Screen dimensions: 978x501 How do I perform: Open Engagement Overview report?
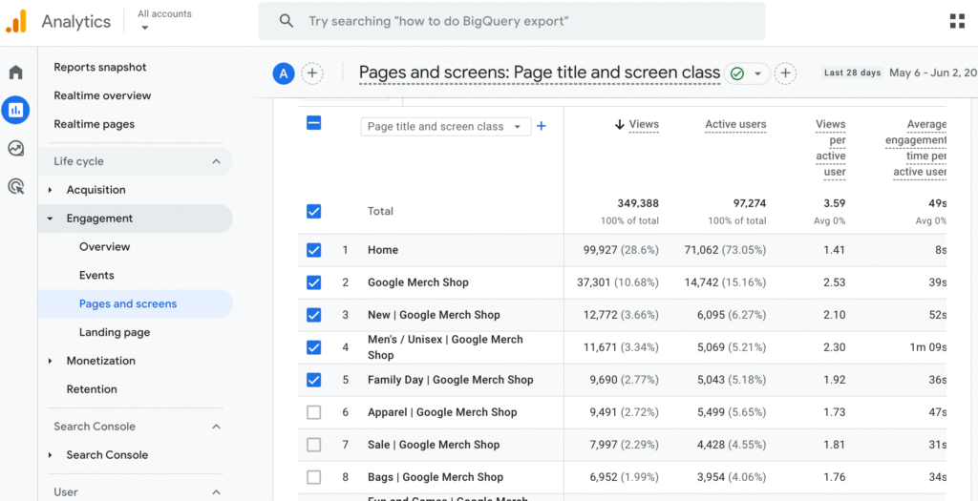[x=104, y=247]
